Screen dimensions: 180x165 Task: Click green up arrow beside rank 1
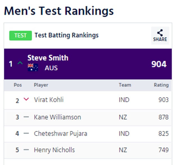[20, 63]
